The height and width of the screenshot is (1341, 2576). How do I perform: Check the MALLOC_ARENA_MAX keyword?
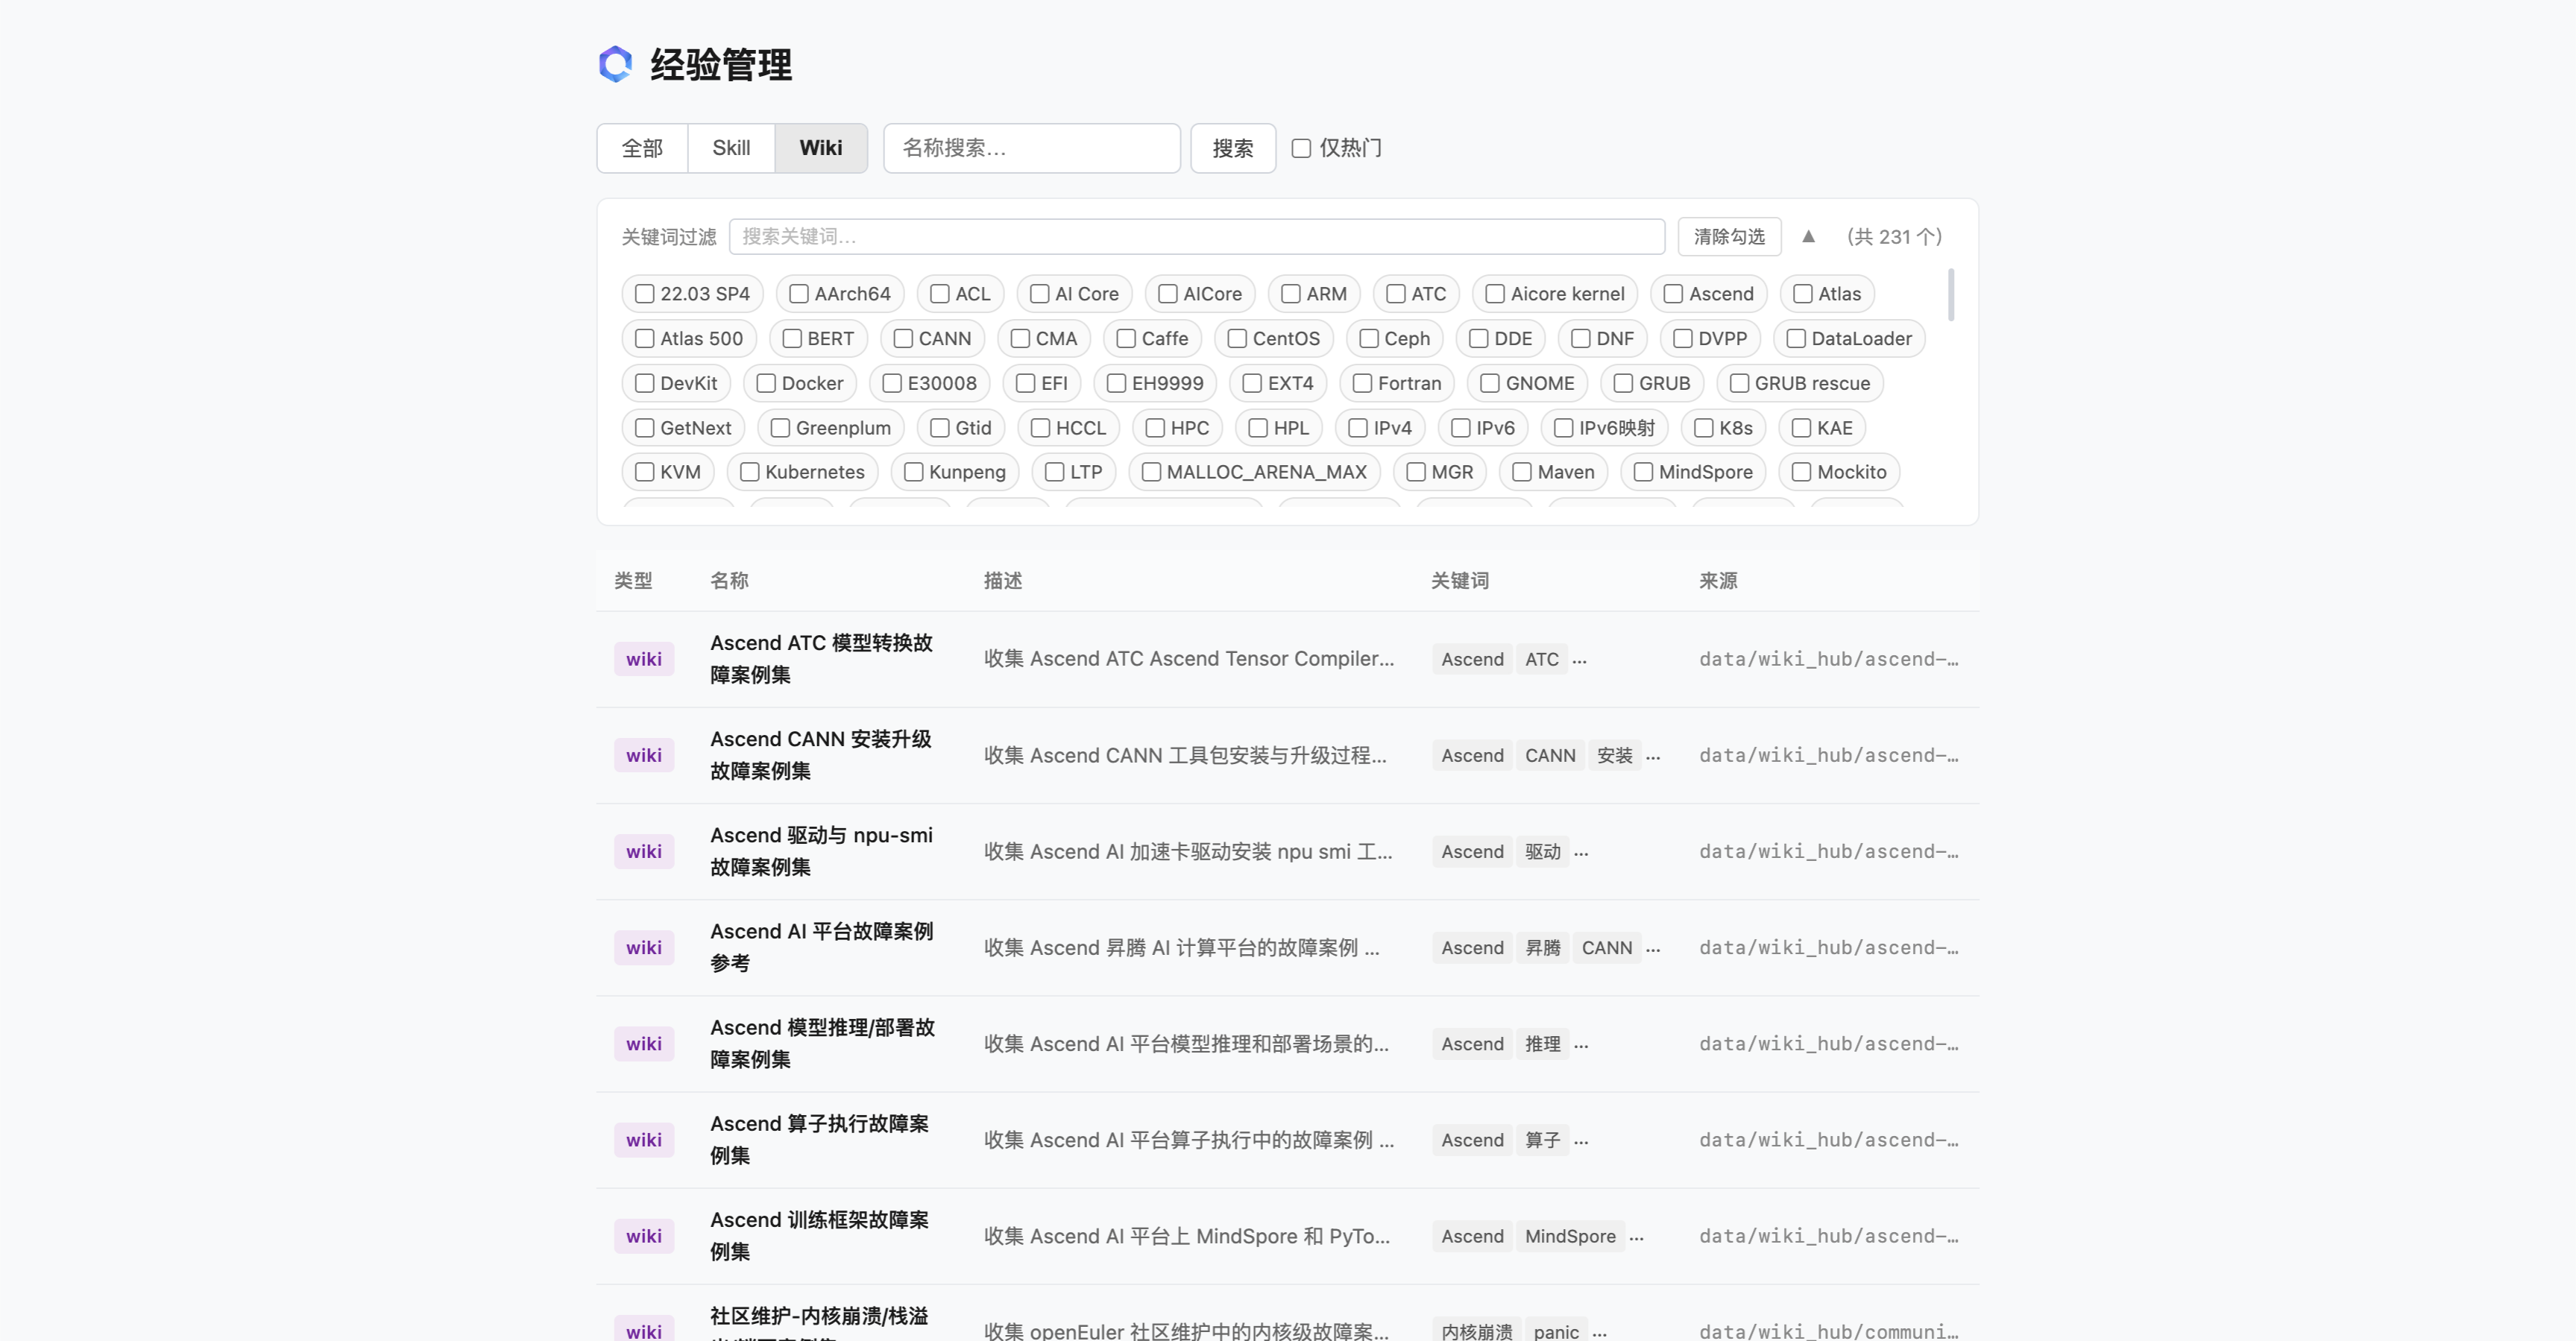point(1151,472)
